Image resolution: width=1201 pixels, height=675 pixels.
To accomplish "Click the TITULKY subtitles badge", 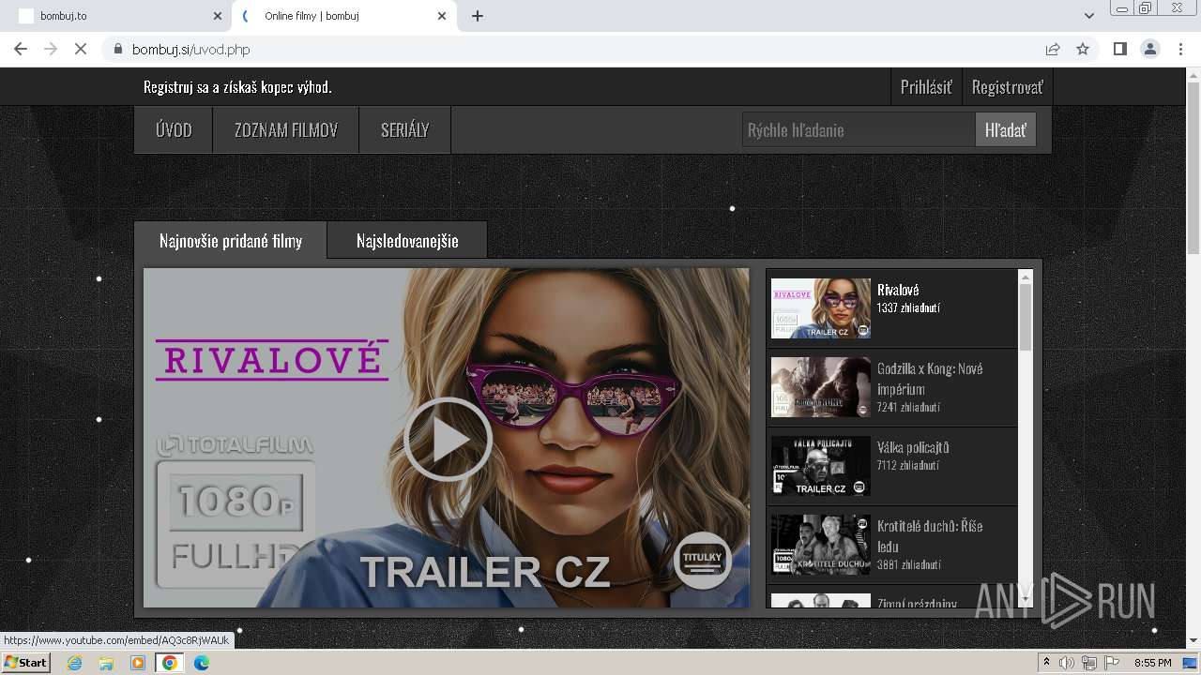I will (x=703, y=561).
